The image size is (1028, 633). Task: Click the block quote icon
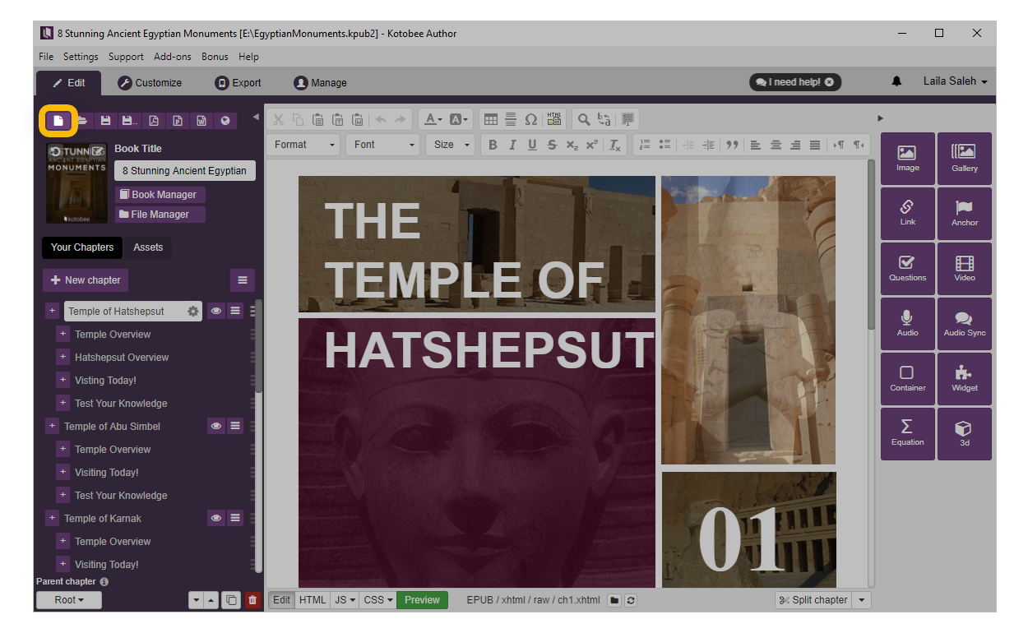730,145
